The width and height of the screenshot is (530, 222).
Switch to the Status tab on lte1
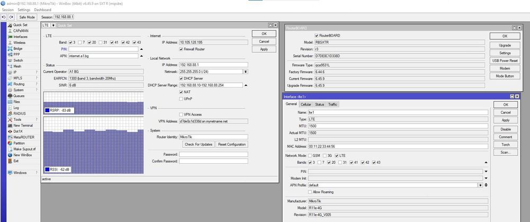(320, 104)
